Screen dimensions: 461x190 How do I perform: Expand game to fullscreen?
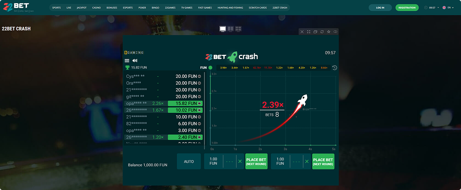pyautogui.click(x=308, y=32)
